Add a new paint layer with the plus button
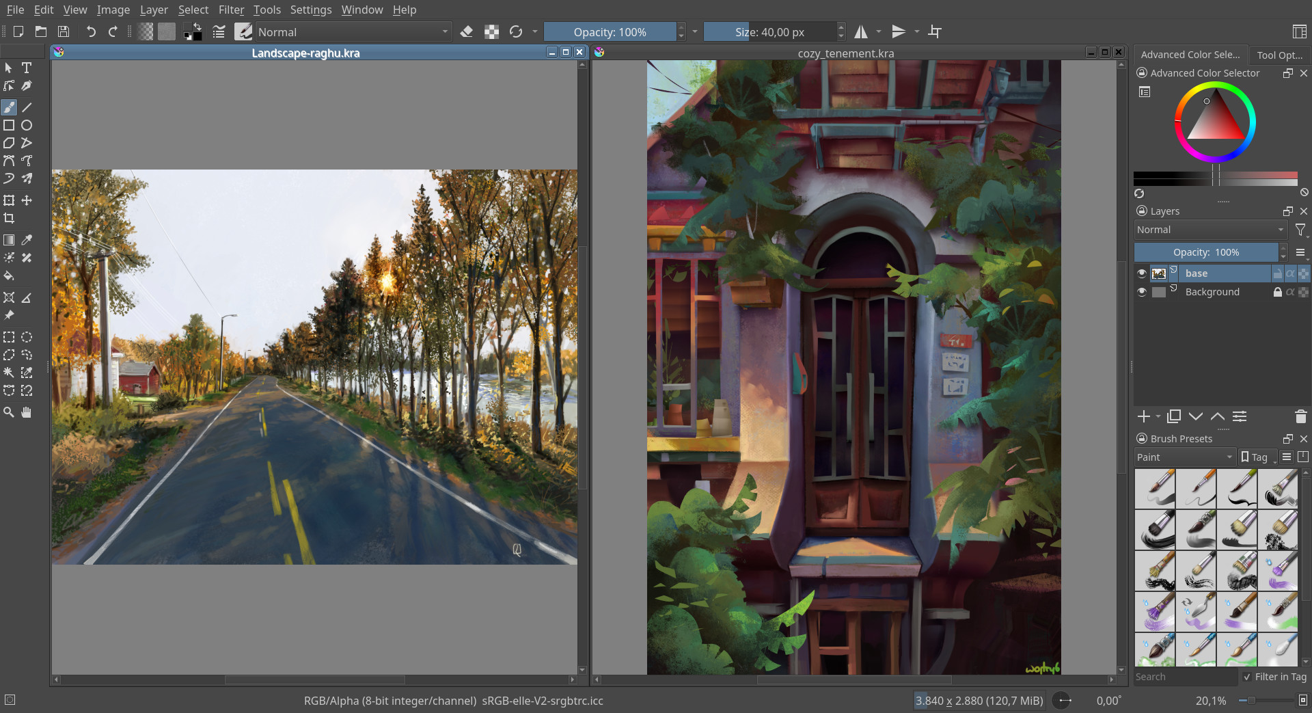Viewport: 1312px width, 713px height. coord(1144,416)
